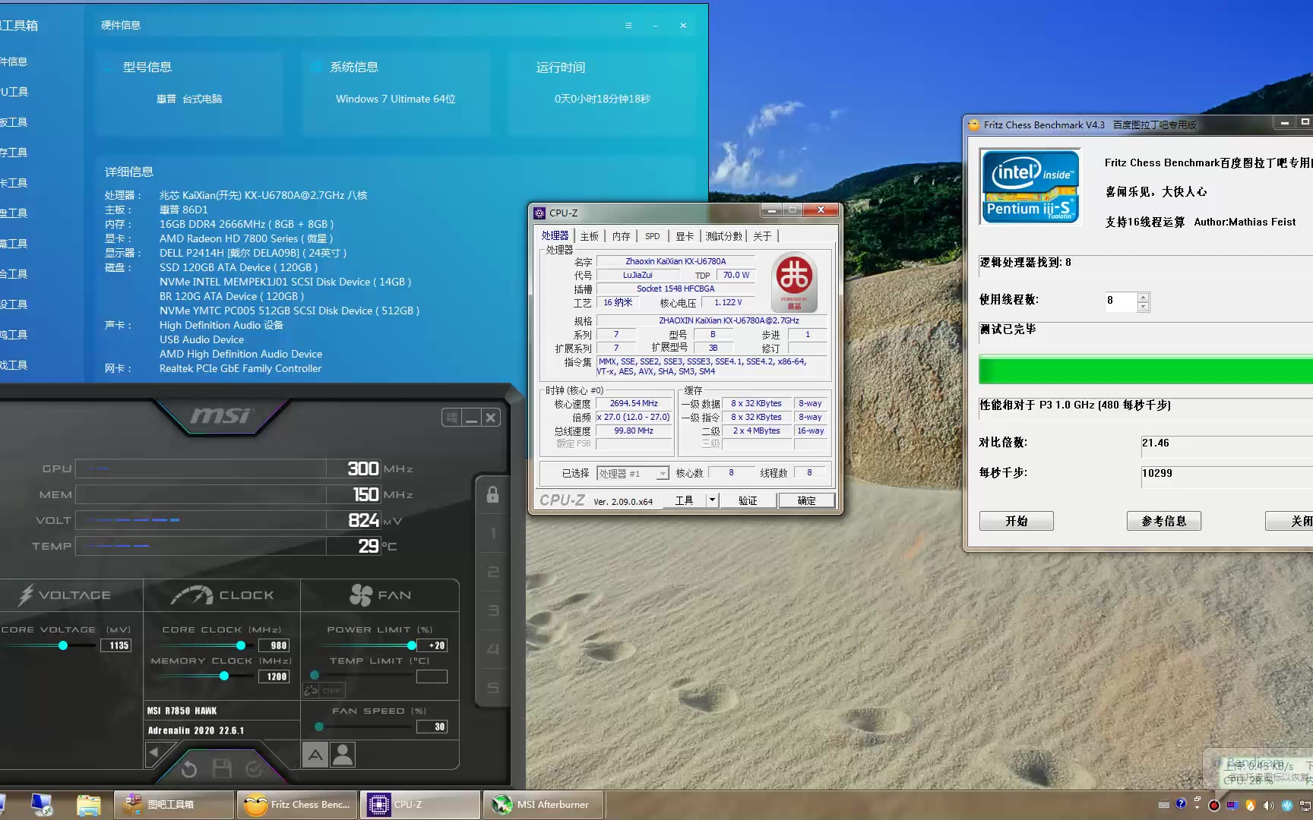Select profile slot 1 in Afterburner
1313x820 pixels.
tap(492, 533)
